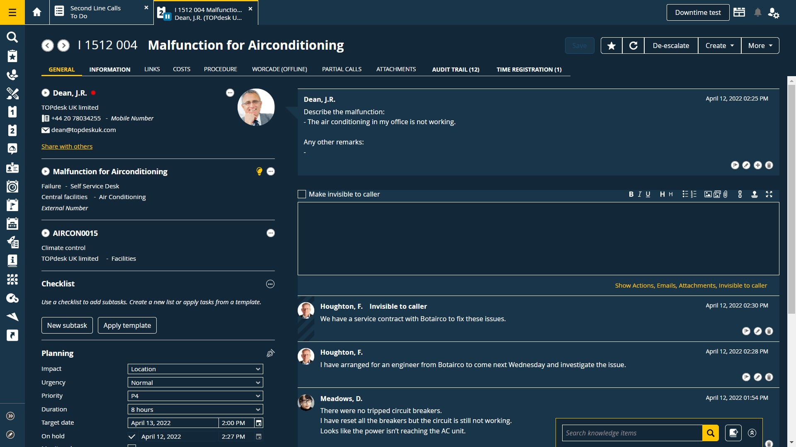
Task: Open the Attachments tab
Action: click(x=396, y=69)
